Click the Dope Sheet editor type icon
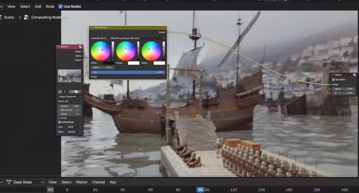This screenshot has height=193, width=359. click(x=9, y=182)
